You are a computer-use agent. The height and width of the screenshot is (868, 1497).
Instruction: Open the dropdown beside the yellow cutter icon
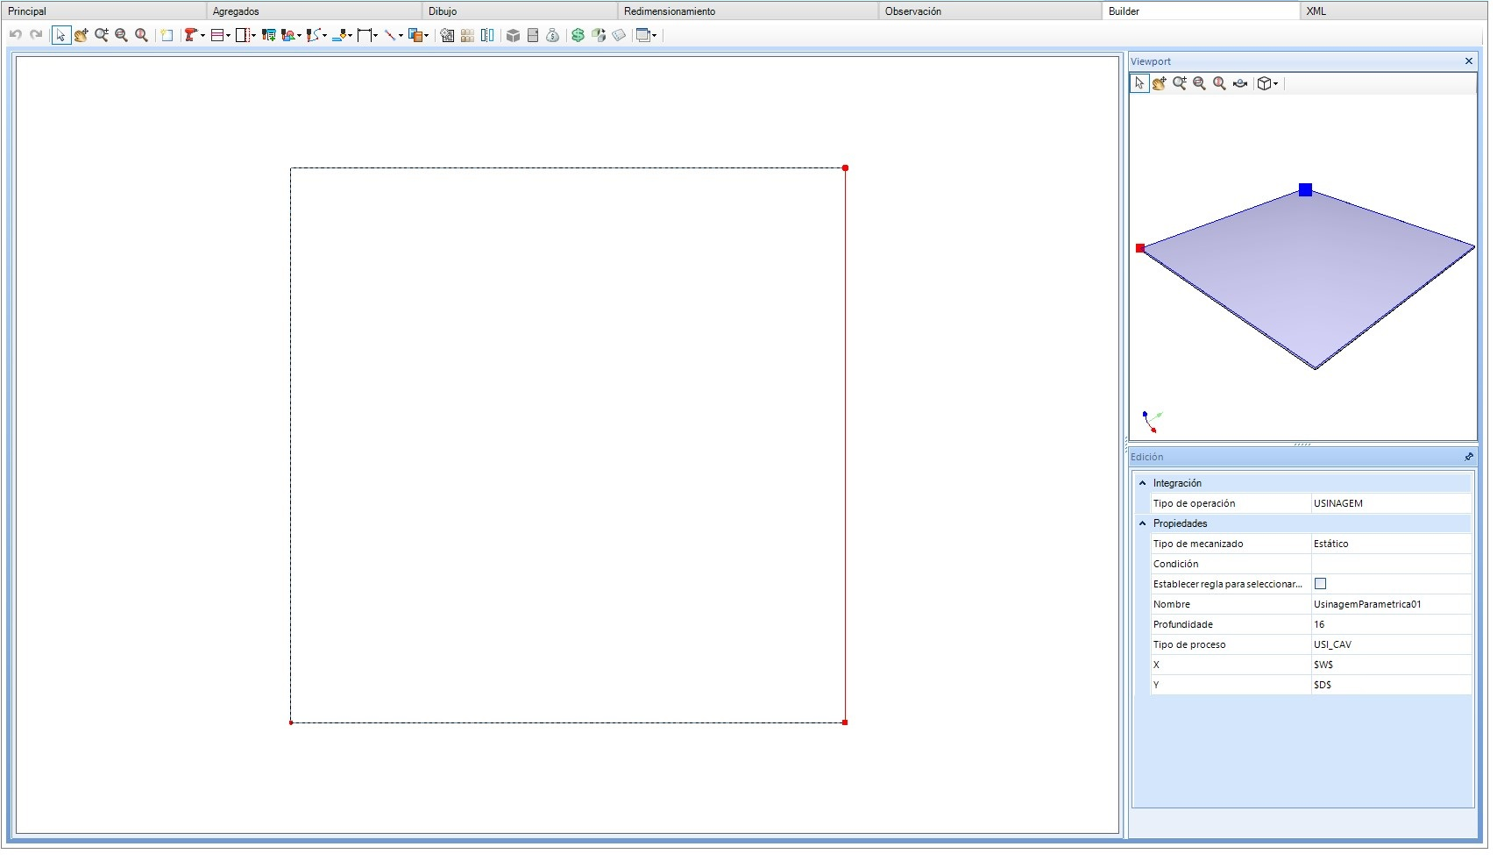point(351,36)
